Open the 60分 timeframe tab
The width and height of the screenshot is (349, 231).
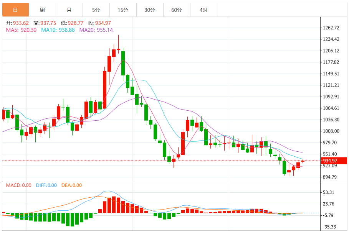click(177, 10)
